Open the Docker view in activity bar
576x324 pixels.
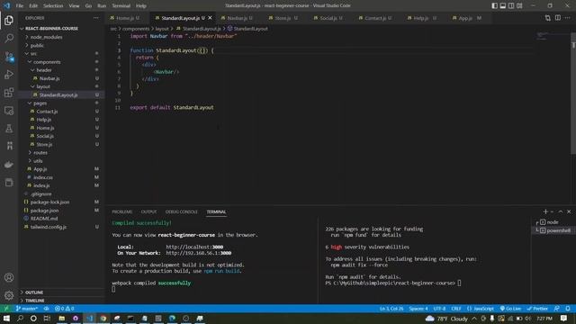pos(9,165)
